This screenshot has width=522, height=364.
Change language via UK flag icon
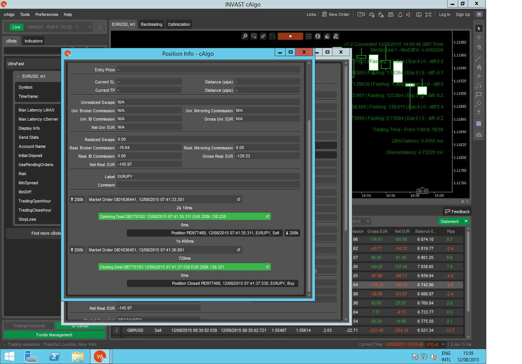click(x=479, y=14)
